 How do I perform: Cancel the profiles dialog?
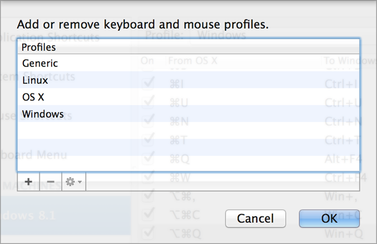pos(256,218)
